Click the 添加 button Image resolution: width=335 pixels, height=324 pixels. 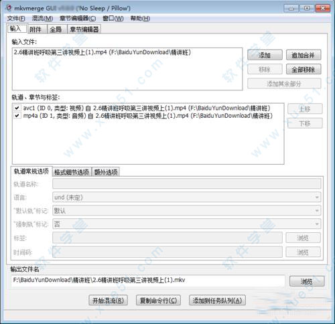tap(265, 55)
